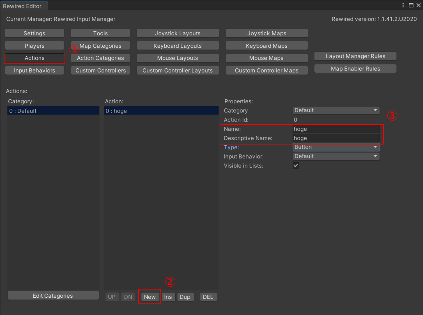423x315 pixels.
Task: Open the window options menu (three dots)
Action: pyautogui.click(x=403, y=5)
